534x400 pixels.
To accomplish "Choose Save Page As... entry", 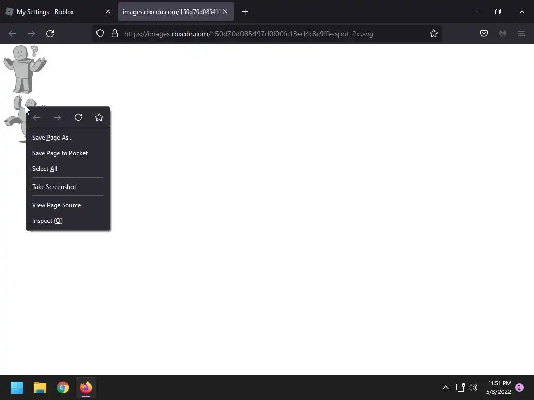I will click(x=68, y=137).
